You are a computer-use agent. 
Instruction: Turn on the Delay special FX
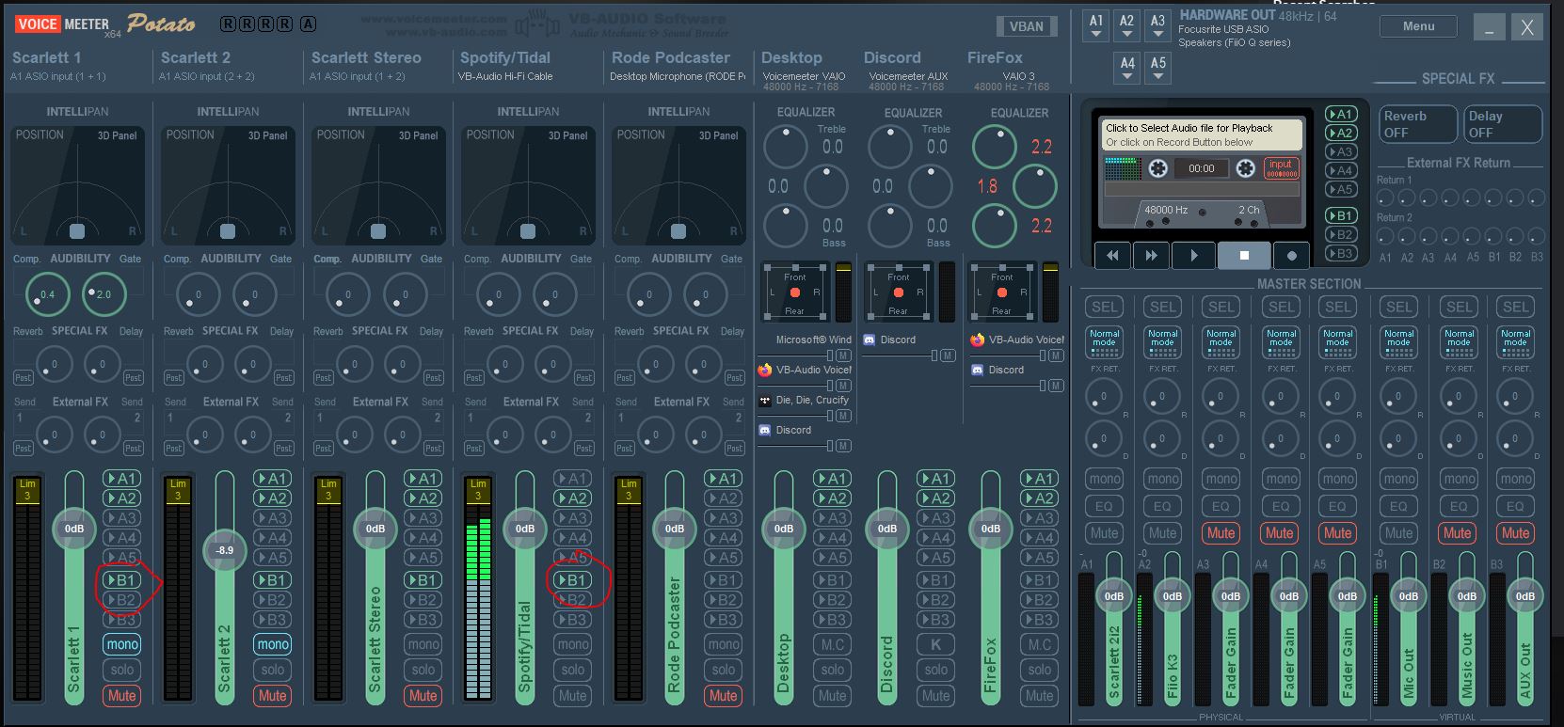[1503, 124]
